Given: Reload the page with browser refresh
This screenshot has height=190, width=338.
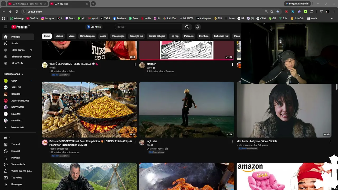Looking at the screenshot, I should coord(17,12).
